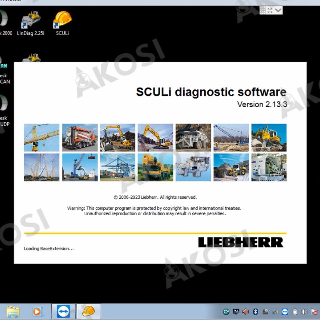Image resolution: width=320 pixels, height=320 pixels.
Task: Open the LinDiag 2.25i desktop shortcut
Action: 31,23
